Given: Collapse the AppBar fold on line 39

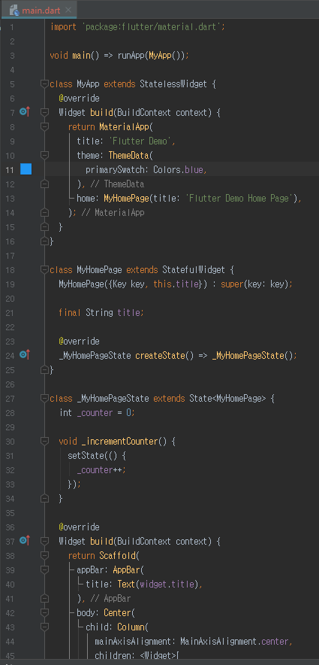Looking at the screenshot, I should tap(44, 569).
